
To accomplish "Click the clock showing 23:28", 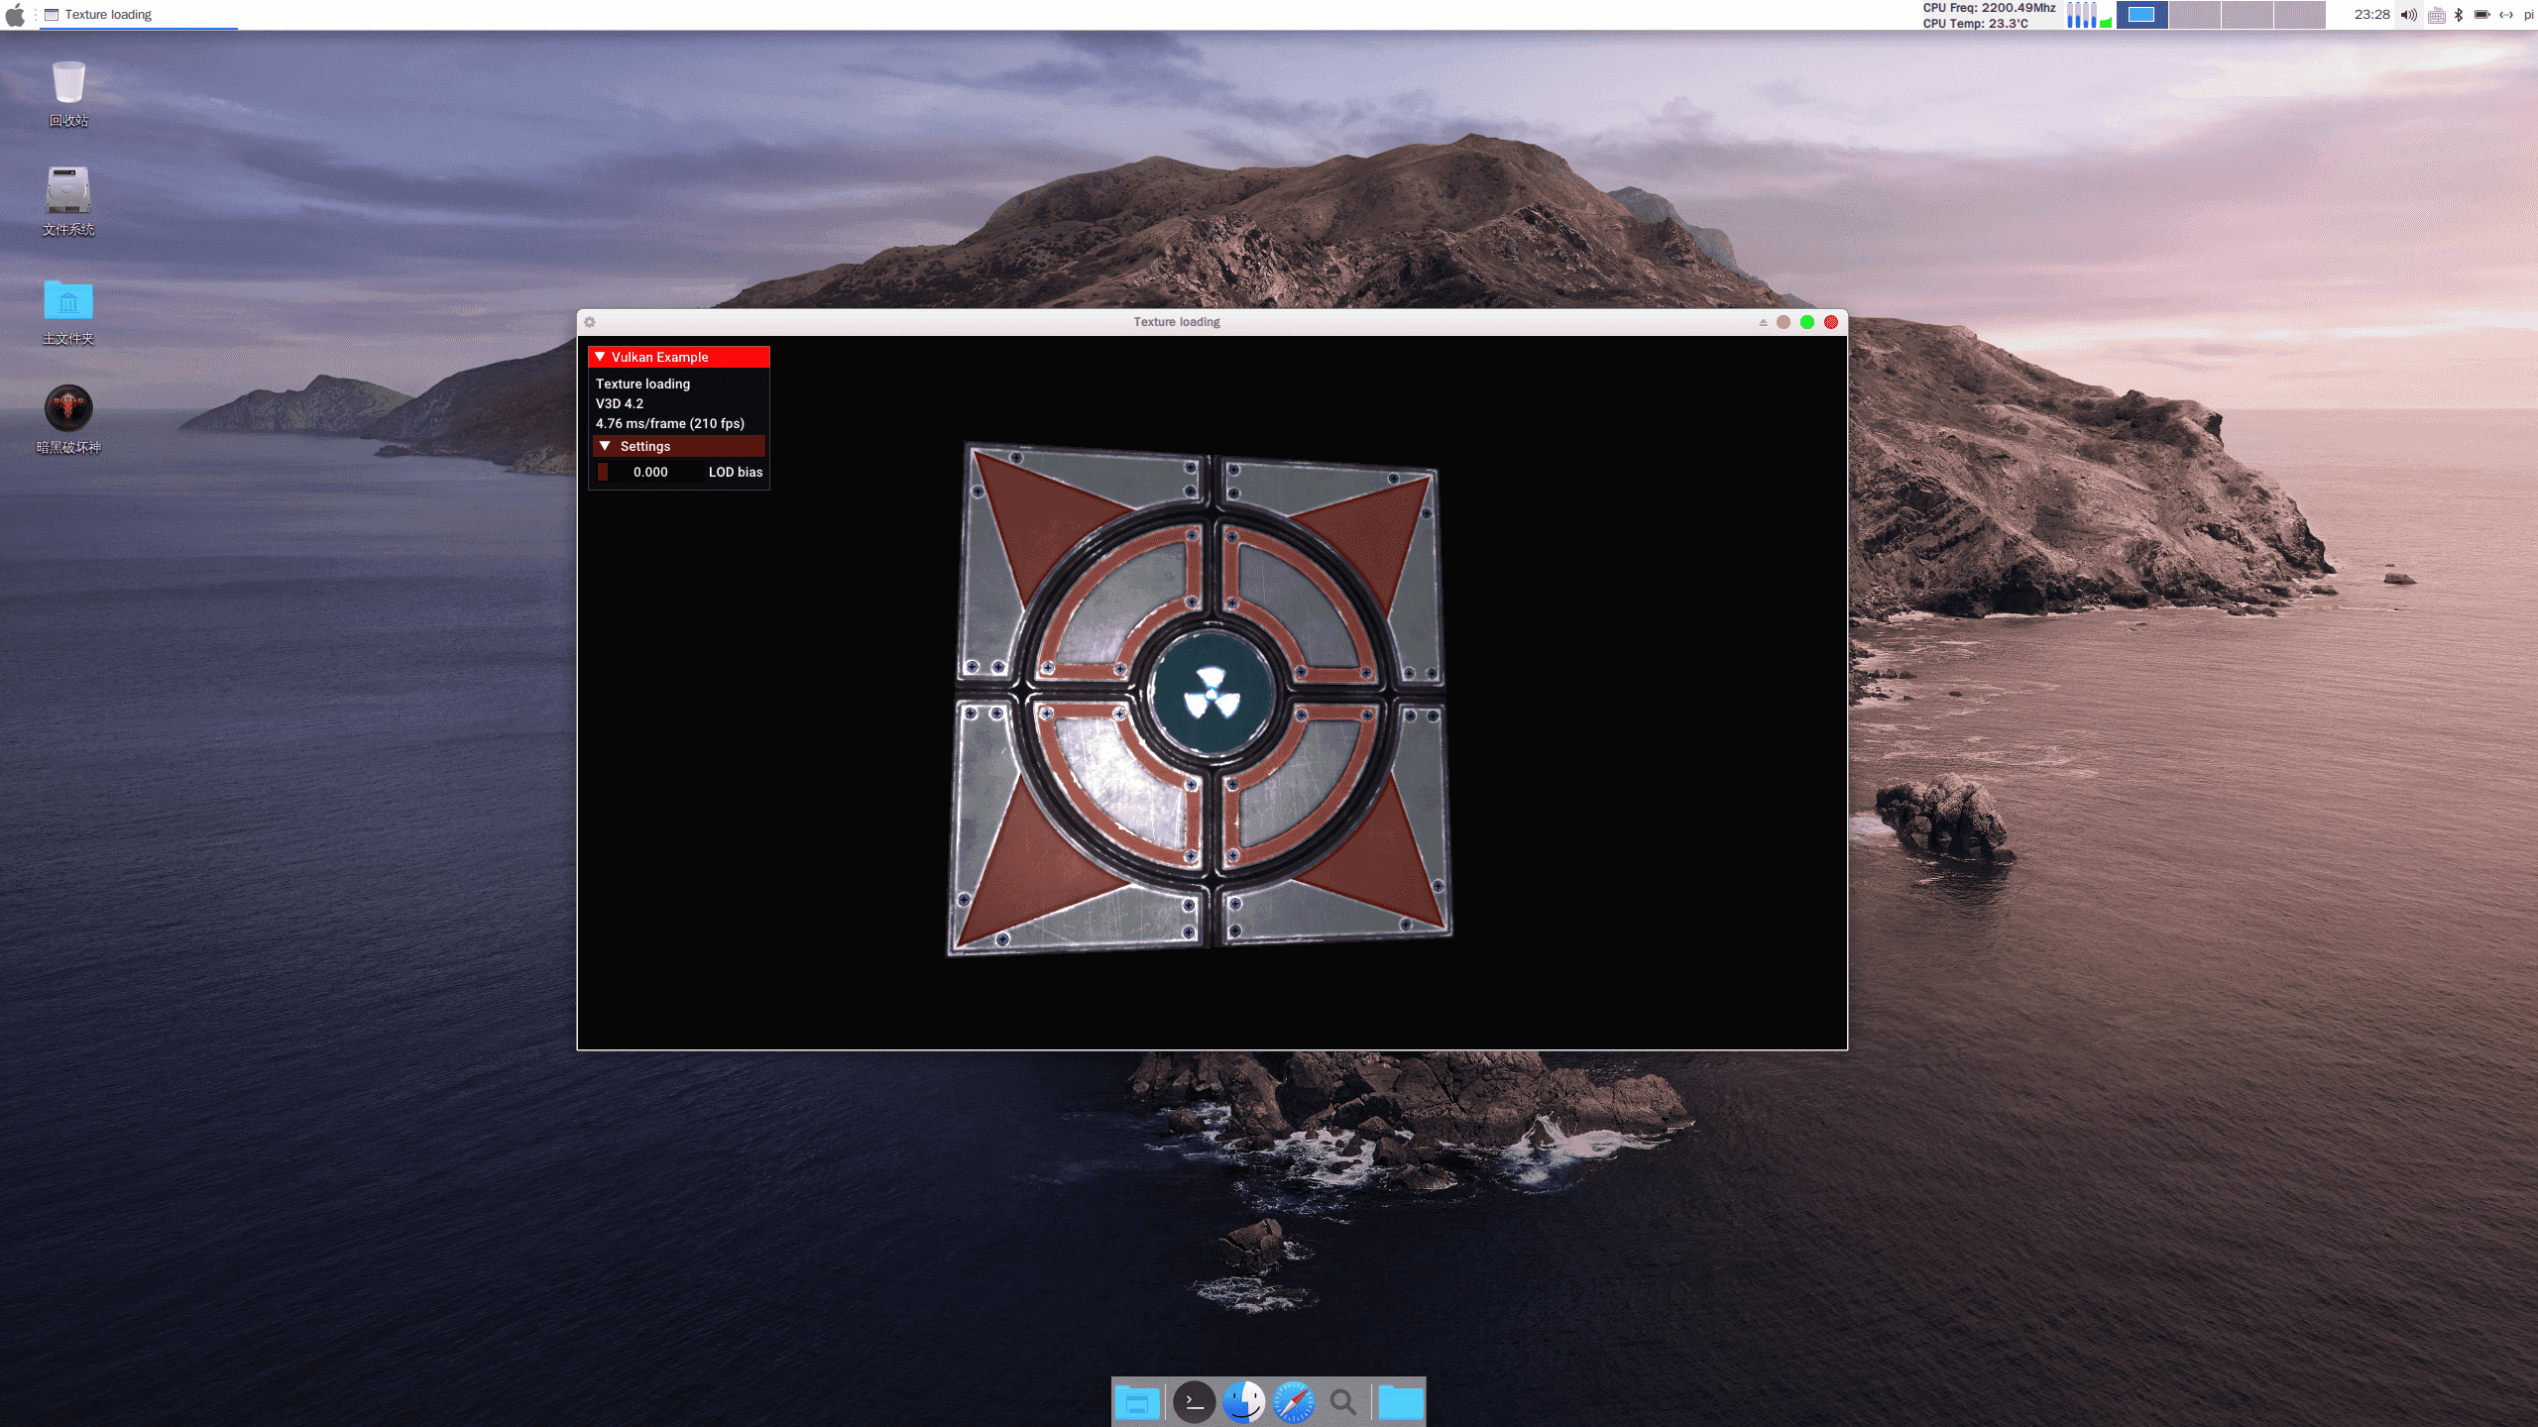I will 2371,15.
